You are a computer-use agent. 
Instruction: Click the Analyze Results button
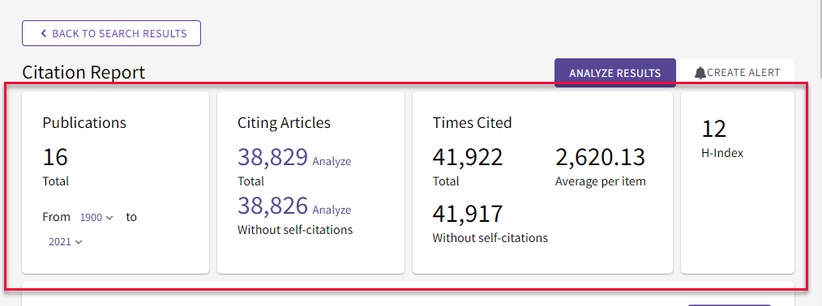(615, 73)
